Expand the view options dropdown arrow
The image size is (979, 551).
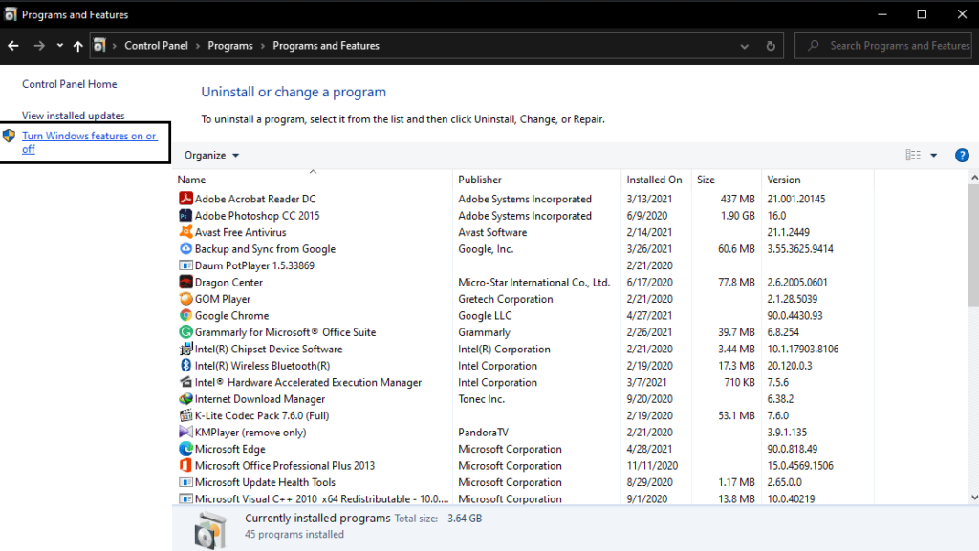coord(933,156)
